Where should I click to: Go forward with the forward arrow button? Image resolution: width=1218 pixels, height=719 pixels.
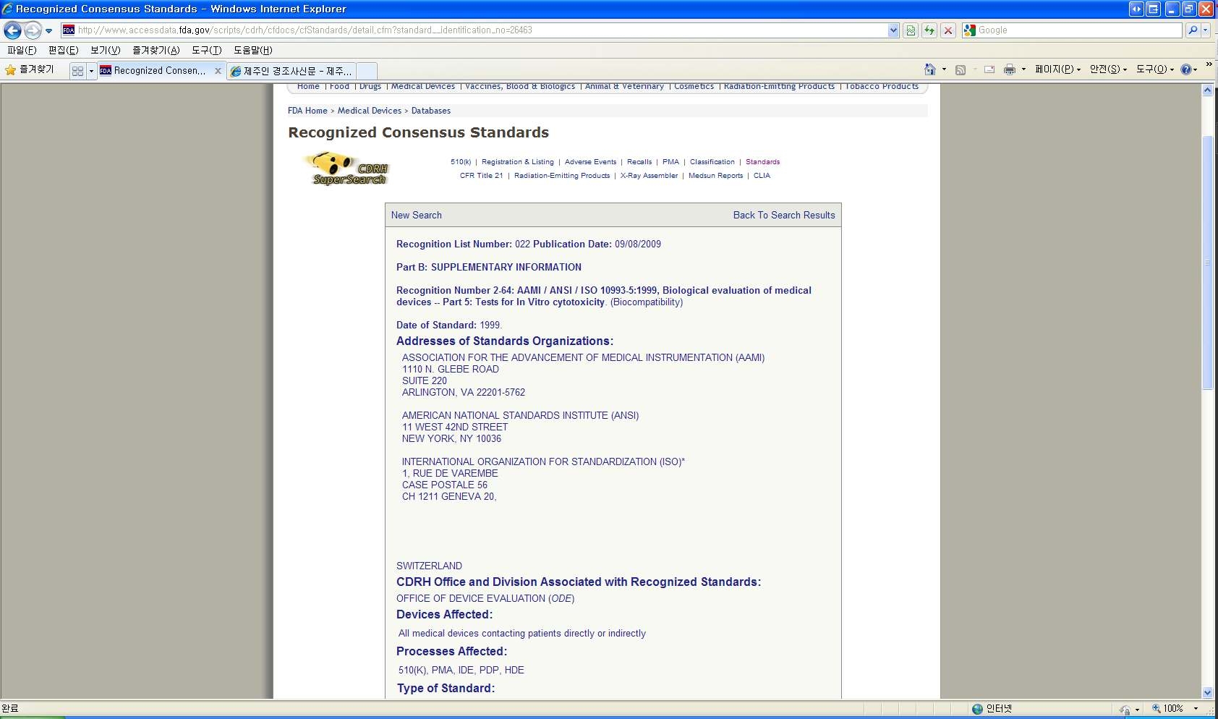(x=33, y=30)
